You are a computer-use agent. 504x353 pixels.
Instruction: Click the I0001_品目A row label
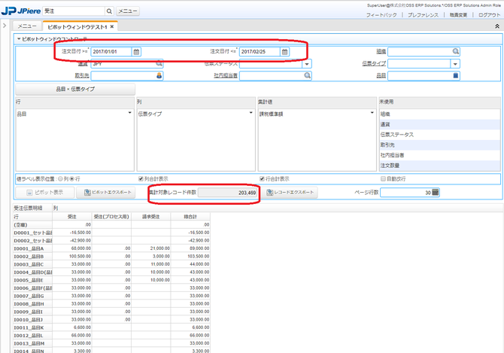32,248
